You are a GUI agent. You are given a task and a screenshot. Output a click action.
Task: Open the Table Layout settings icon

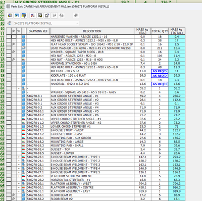click(47, 16)
